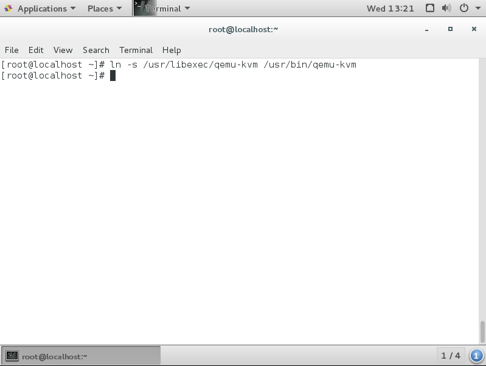This screenshot has height=366, width=486.
Task: Expand the system menu arrow near power
Action: (x=477, y=9)
